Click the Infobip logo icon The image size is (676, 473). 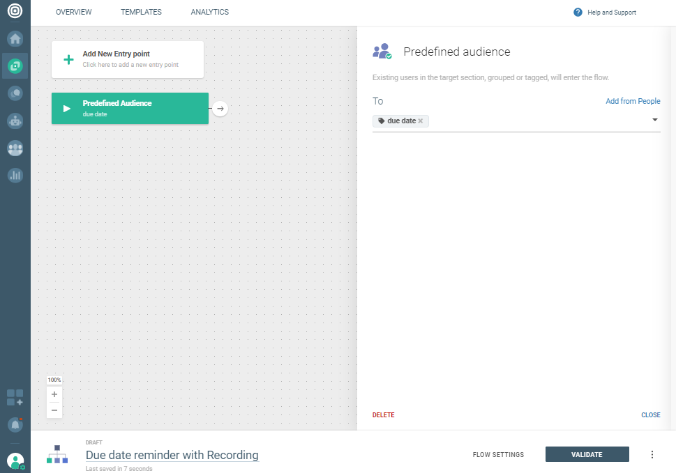click(x=15, y=10)
